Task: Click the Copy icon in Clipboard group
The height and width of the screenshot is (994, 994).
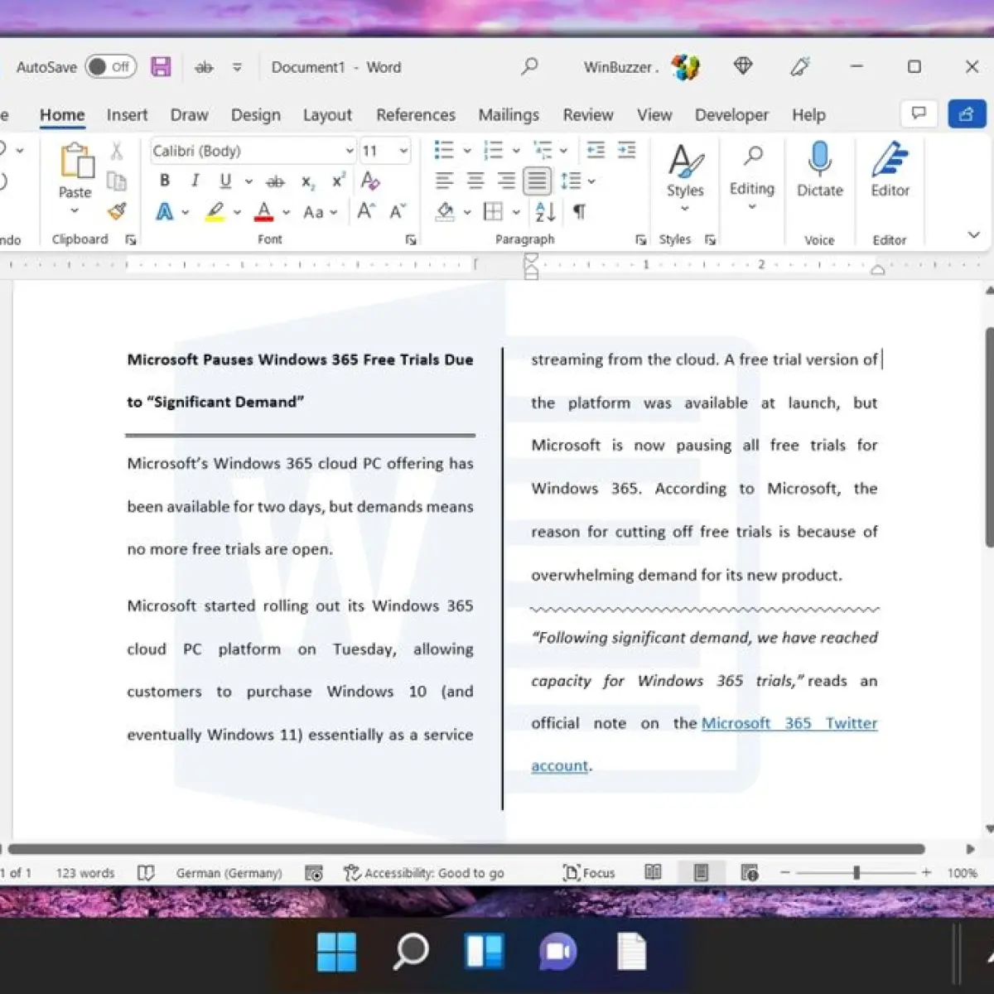Action: tap(117, 181)
